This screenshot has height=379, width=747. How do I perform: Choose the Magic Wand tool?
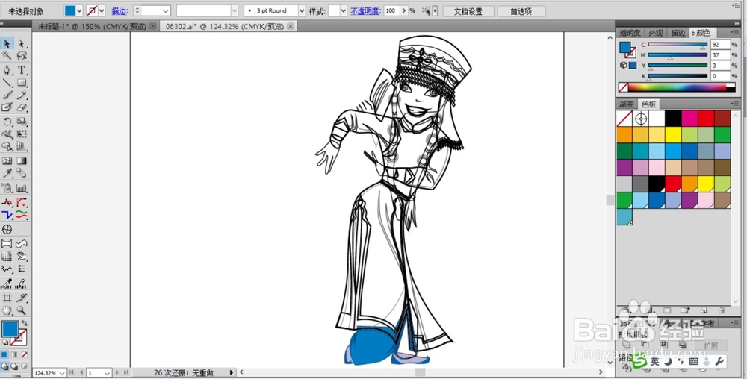(x=7, y=55)
